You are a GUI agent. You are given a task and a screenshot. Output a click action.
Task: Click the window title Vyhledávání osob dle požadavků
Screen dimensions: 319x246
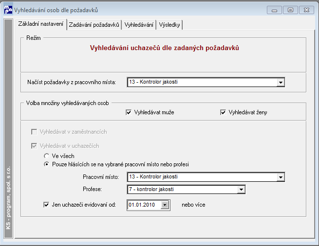(x=56, y=10)
